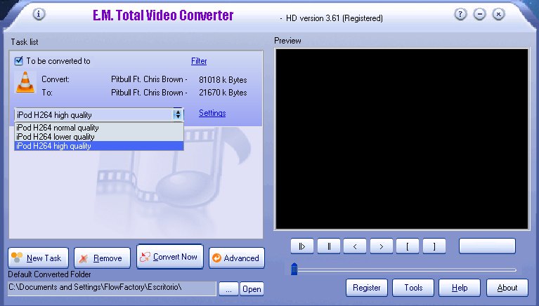Screen dimensions: 539x306
Task: Select iPod H264 lower quality option
Action: [x=99, y=137]
